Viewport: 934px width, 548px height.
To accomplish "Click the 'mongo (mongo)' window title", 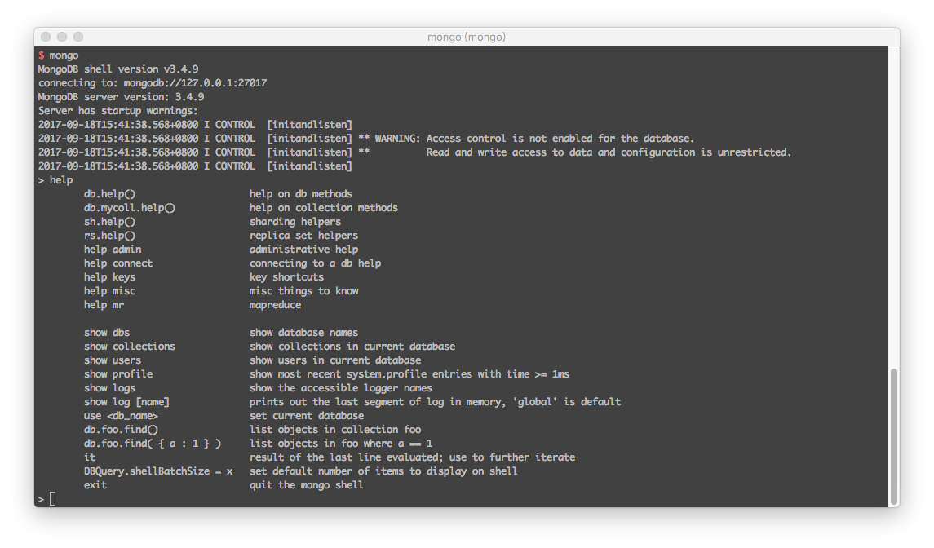I will point(467,37).
